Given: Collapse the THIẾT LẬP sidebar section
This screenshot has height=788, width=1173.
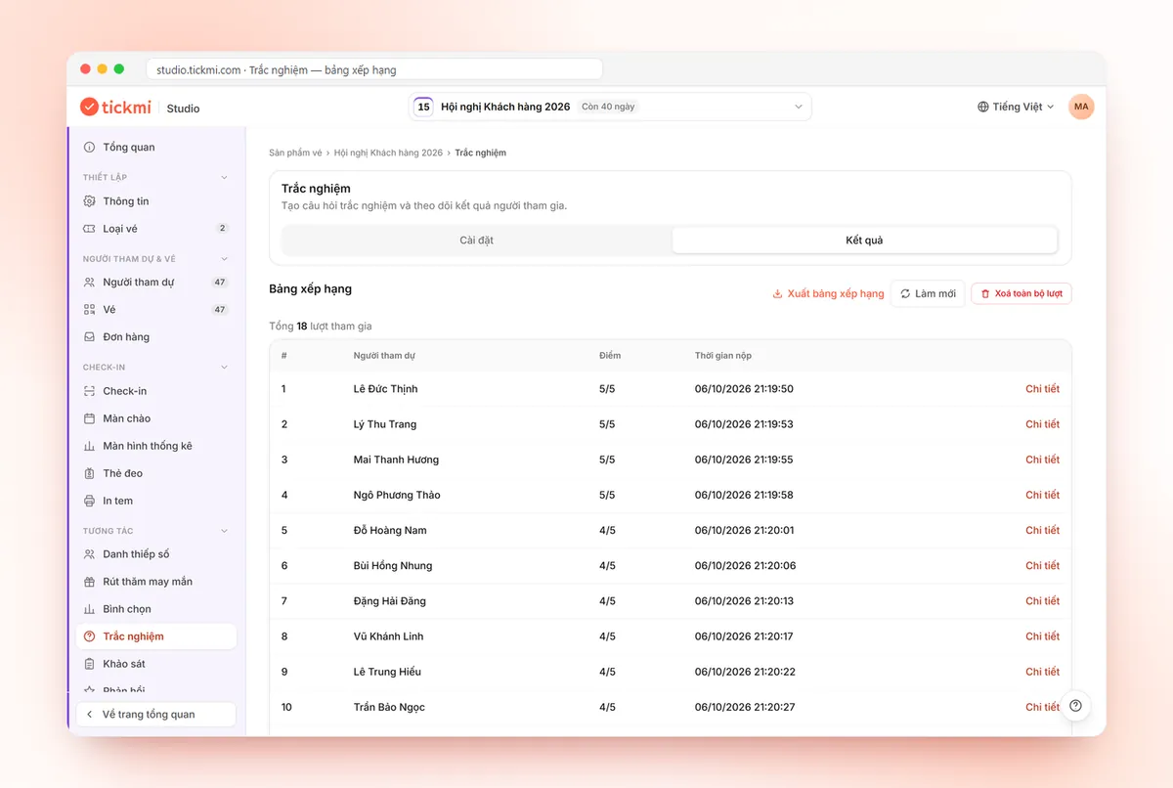Looking at the screenshot, I should point(224,178).
